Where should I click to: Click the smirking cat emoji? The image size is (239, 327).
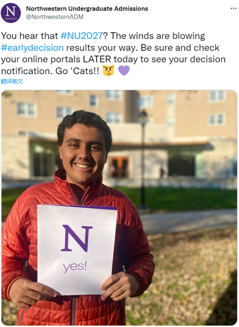108,71
